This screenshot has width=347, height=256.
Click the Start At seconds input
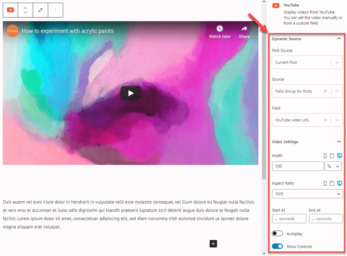coord(289,219)
